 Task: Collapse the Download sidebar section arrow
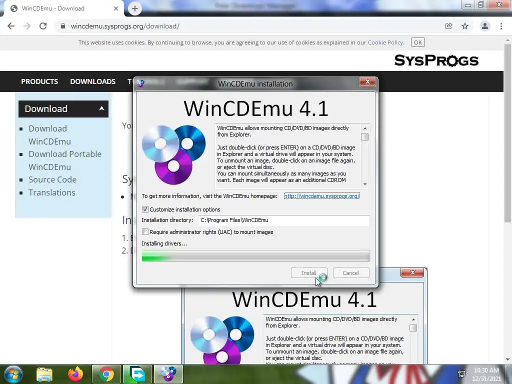(x=101, y=108)
